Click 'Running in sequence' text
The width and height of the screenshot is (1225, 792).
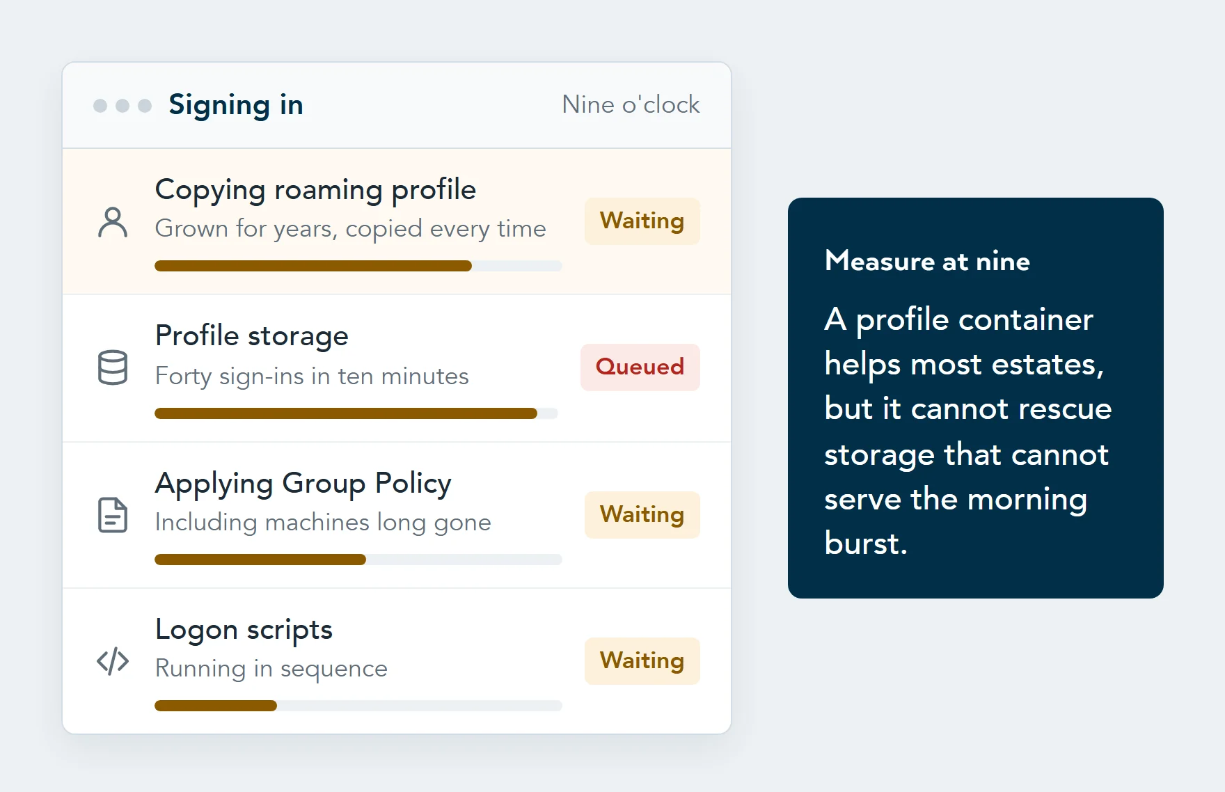pos(271,669)
